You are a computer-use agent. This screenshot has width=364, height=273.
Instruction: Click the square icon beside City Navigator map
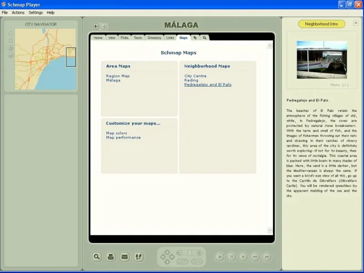10,41
